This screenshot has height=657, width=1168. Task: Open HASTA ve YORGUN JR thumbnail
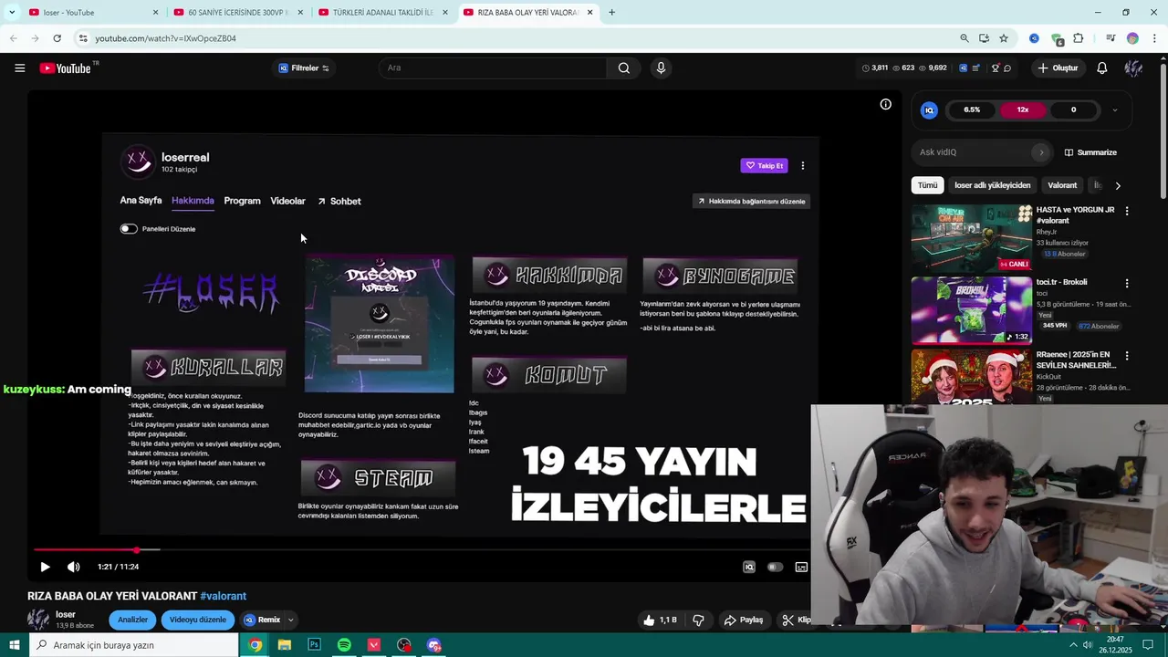pyautogui.click(x=972, y=237)
